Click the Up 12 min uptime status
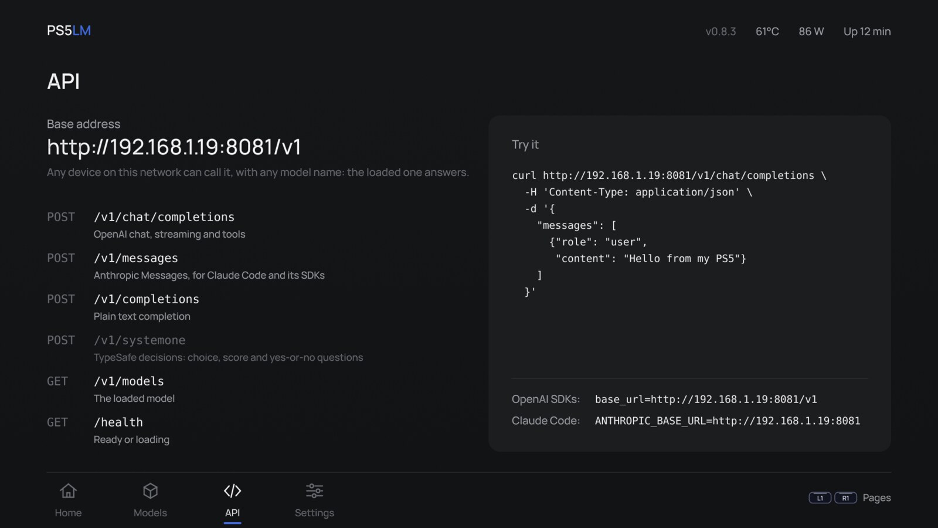This screenshot has height=528, width=938. [867, 32]
